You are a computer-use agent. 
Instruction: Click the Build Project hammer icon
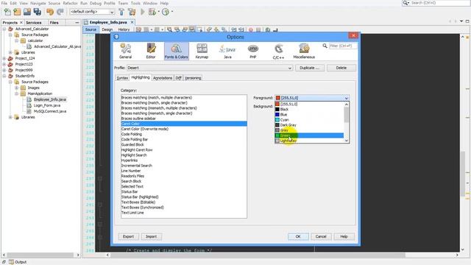(x=121, y=12)
